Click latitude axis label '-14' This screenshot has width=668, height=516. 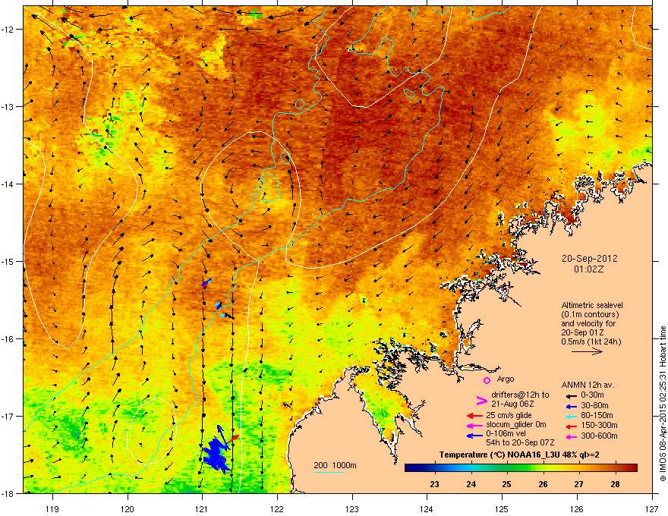click(x=8, y=184)
